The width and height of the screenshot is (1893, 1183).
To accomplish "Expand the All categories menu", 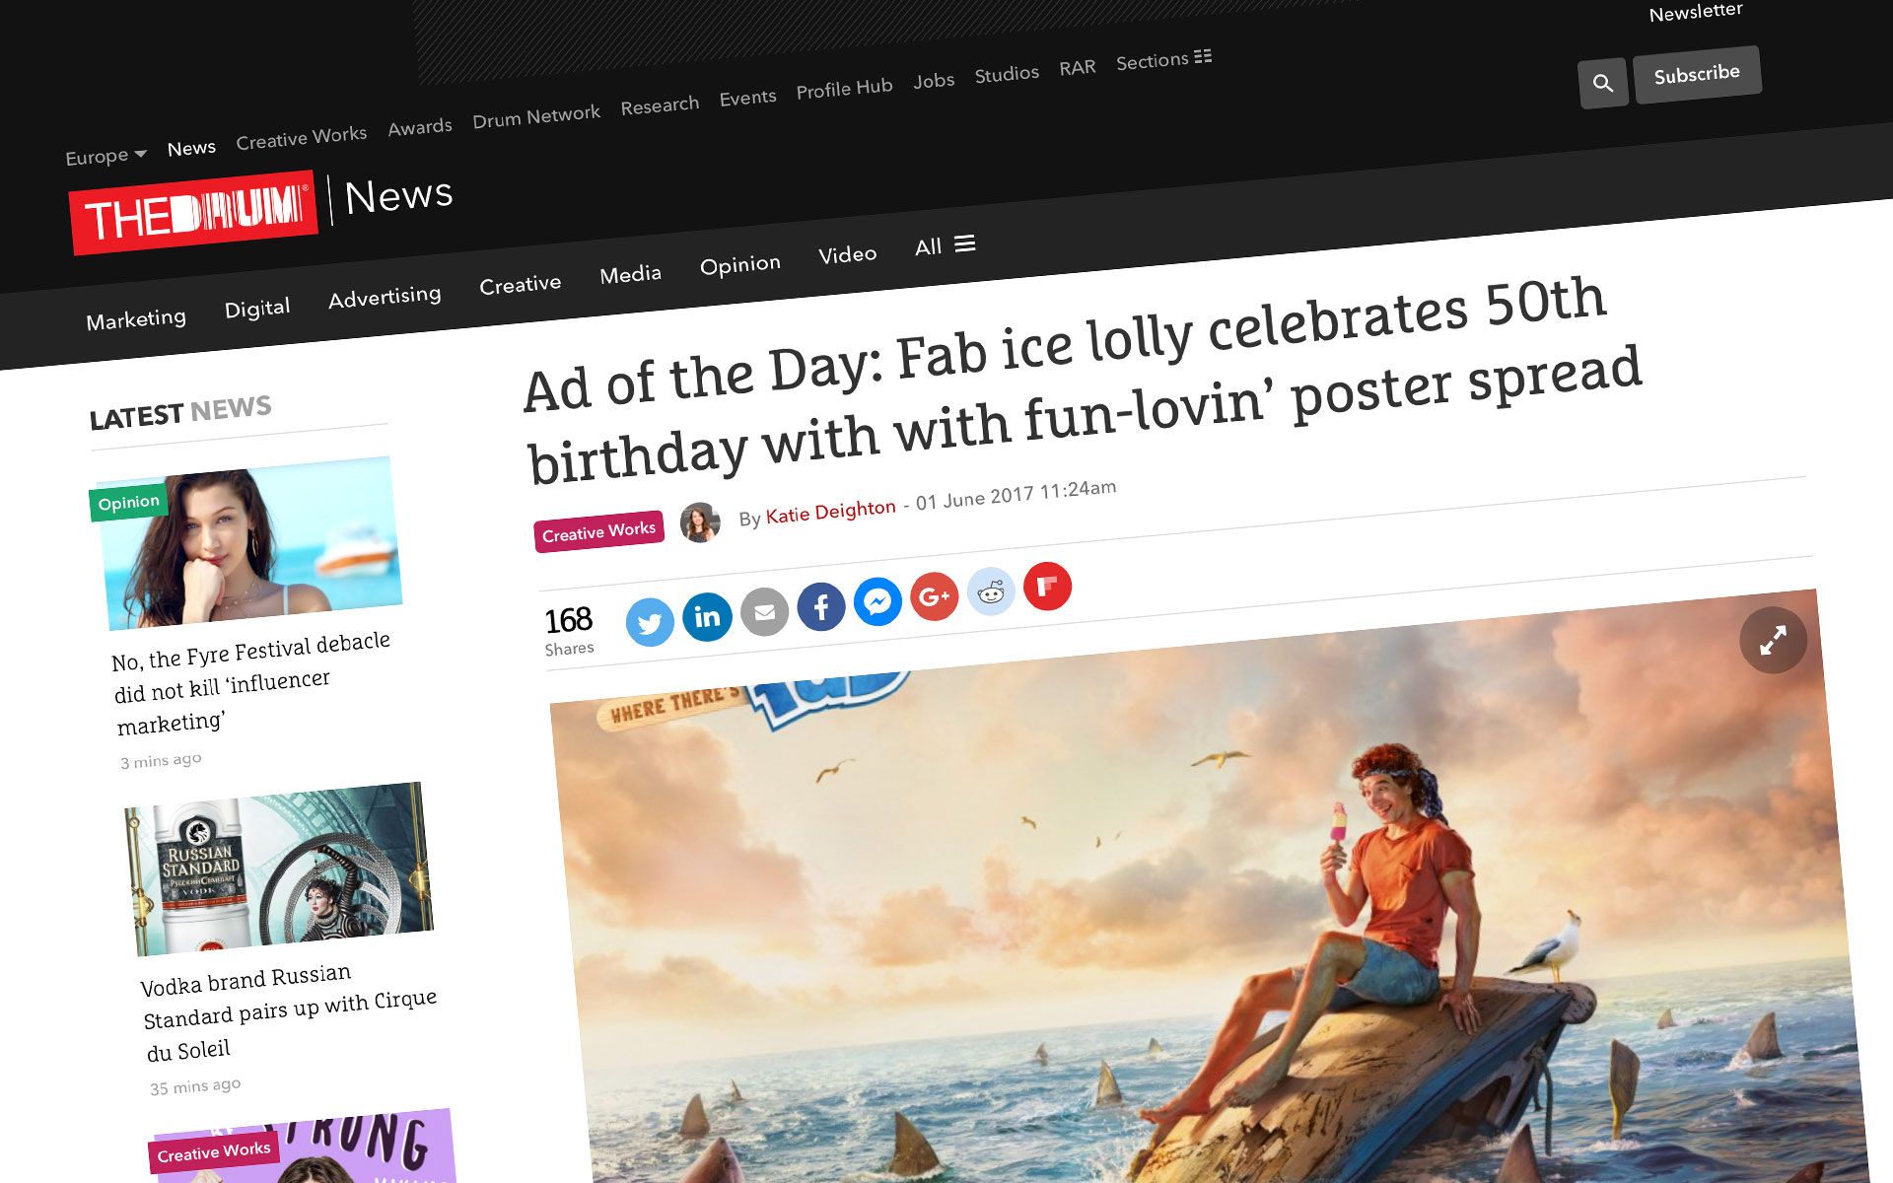I will (945, 245).
